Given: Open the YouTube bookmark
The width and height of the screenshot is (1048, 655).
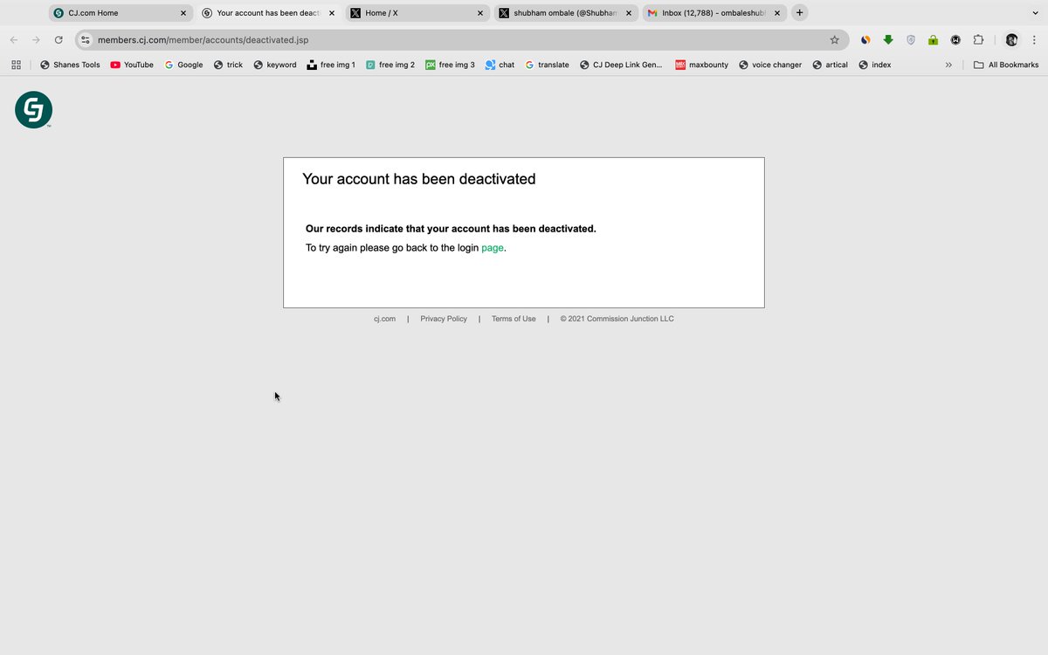Looking at the screenshot, I should [x=132, y=65].
